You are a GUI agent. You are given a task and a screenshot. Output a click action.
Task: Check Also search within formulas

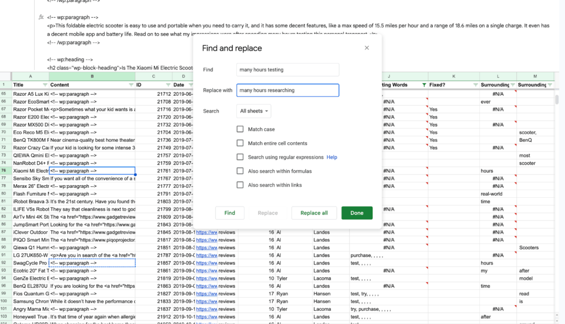pyautogui.click(x=240, y=171)
